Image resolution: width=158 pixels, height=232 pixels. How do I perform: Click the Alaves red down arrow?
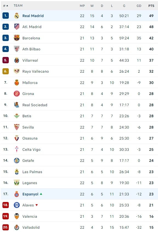click(36, 205)
